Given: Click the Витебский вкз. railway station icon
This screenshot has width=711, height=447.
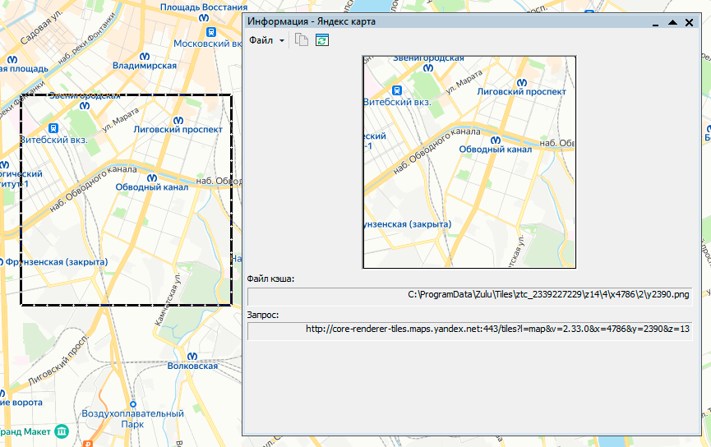Looking at the screenshot, I should coord(53,128).
